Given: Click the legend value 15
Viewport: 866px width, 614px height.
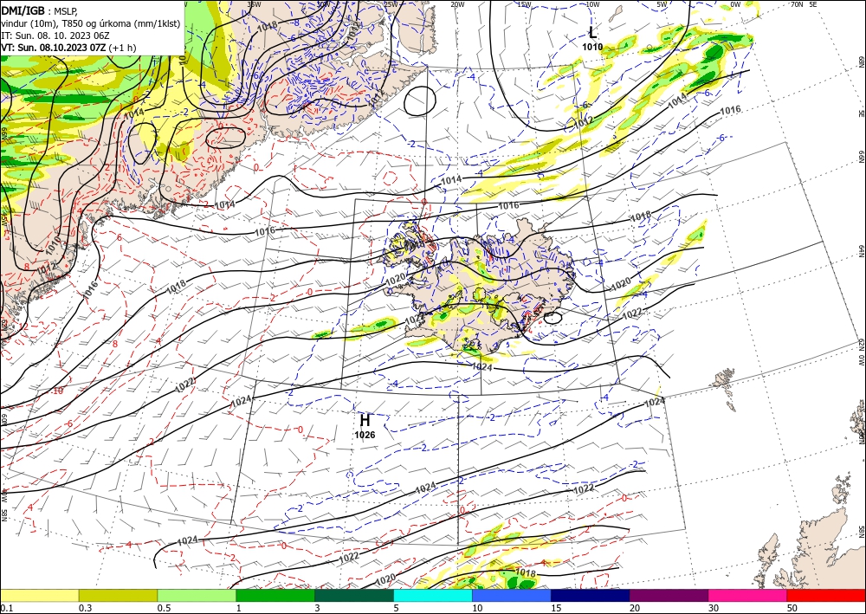Looking at the screenshot, I should click(556, 608).
